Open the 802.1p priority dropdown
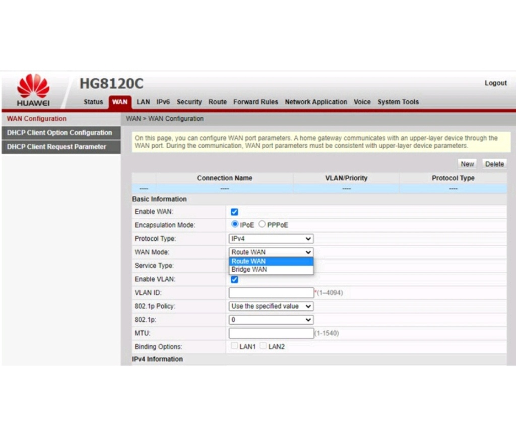 pos(271,320)
